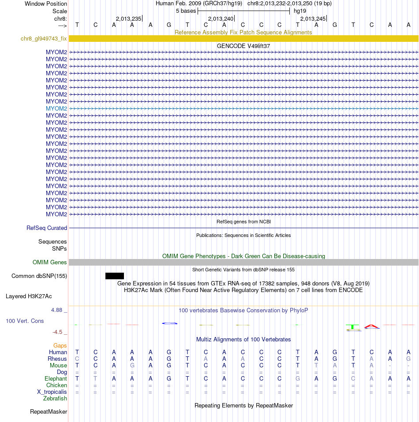Open Reference Assembly Fix Patch Sequence Alignments title

tap(243, 32)
